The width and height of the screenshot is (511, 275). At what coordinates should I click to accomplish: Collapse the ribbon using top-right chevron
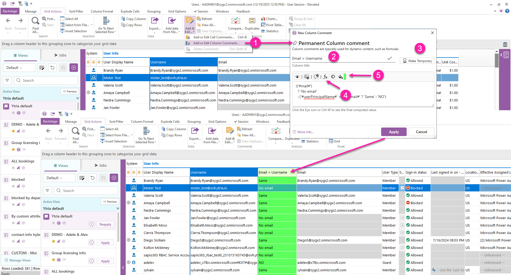[495, 11]
